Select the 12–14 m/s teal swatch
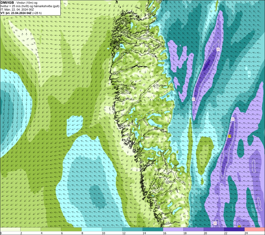Viewport: 265px width, 235px height. (x=132, y=229)
